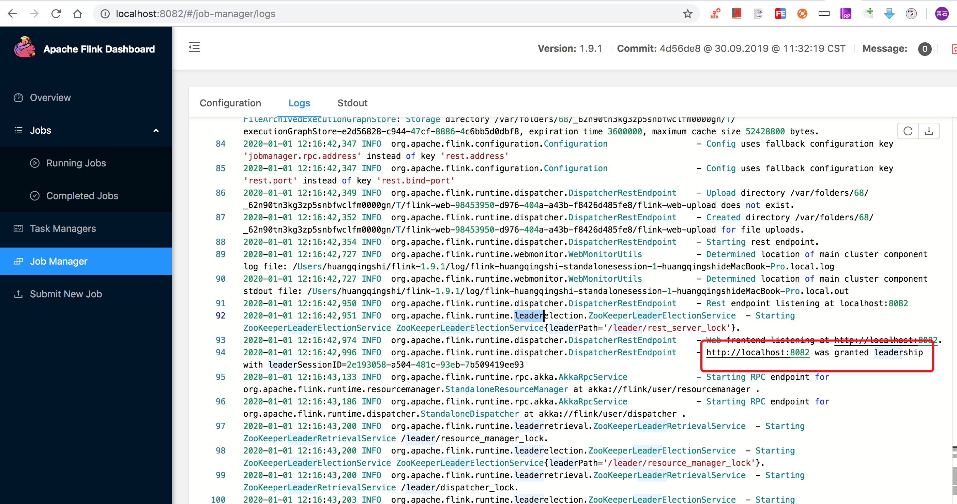Click the log refresh icon

pyautogui.click(x=908, y=131)
